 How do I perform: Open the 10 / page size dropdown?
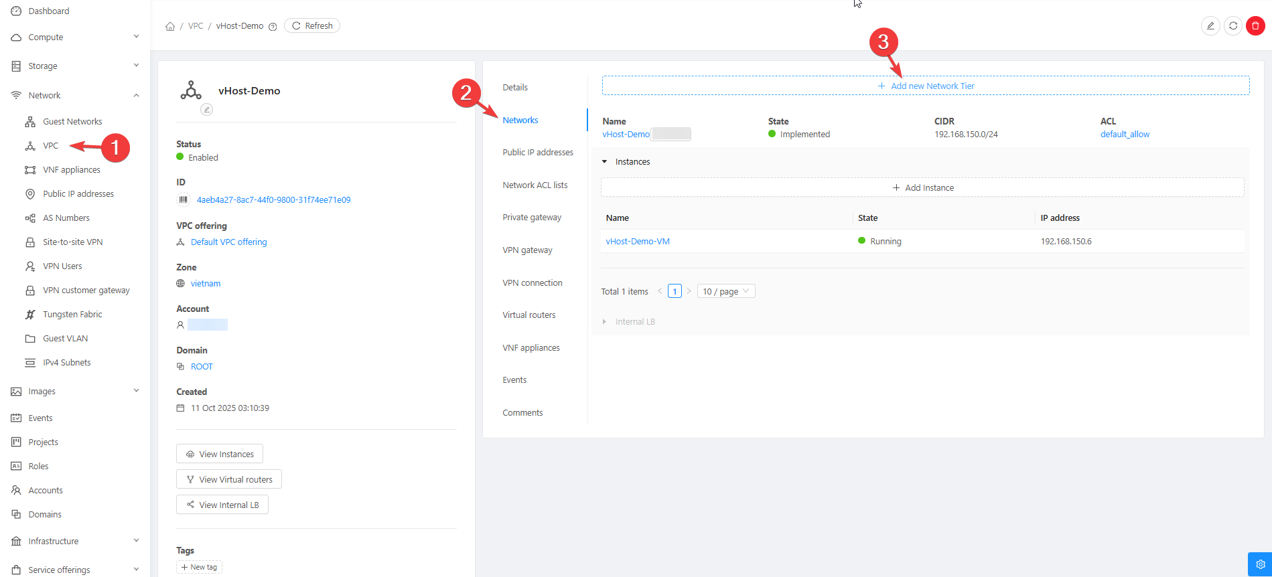tap(726, 291)
